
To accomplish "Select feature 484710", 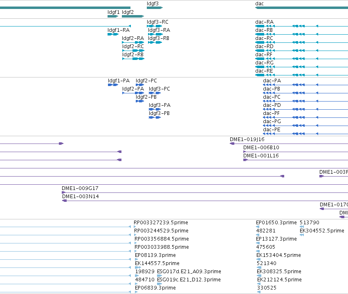I will [x=137, y=284].
